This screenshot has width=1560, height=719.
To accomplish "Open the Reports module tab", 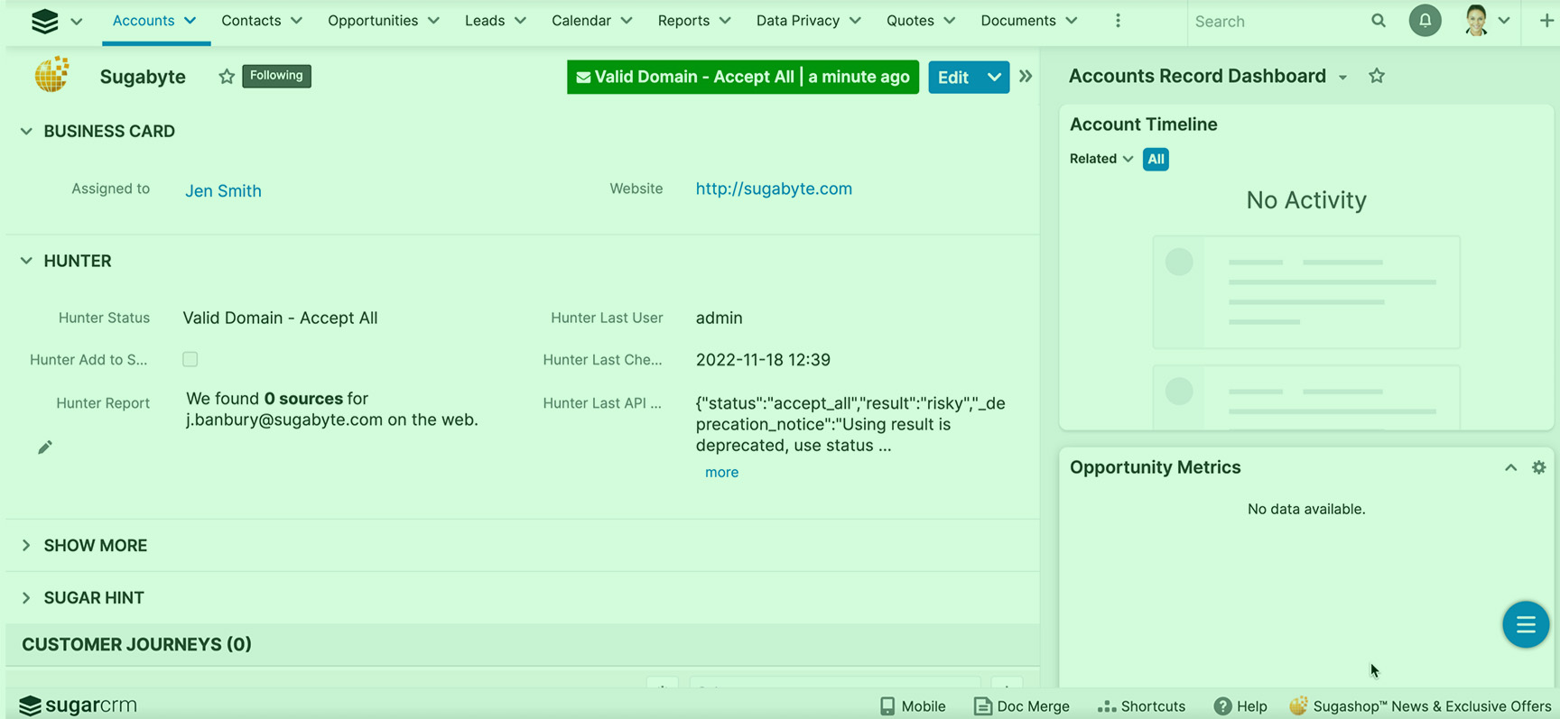I will click(683, 21).
